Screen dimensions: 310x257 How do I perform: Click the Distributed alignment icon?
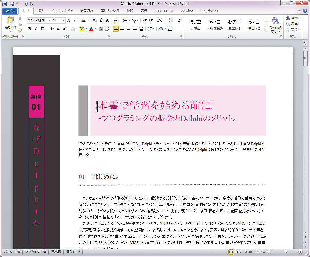pyautogui.click(x=141, y=29)
